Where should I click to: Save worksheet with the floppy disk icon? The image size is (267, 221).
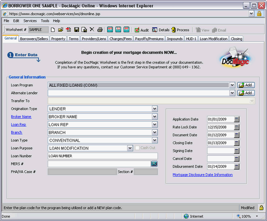tap(76, 30)
